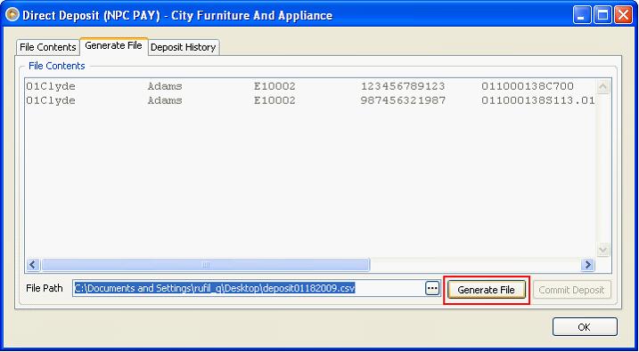The height and width of the screenshot is (352, 639).
Task: Maximize the Direct Deposit window
Action: (x=602, y=15)
